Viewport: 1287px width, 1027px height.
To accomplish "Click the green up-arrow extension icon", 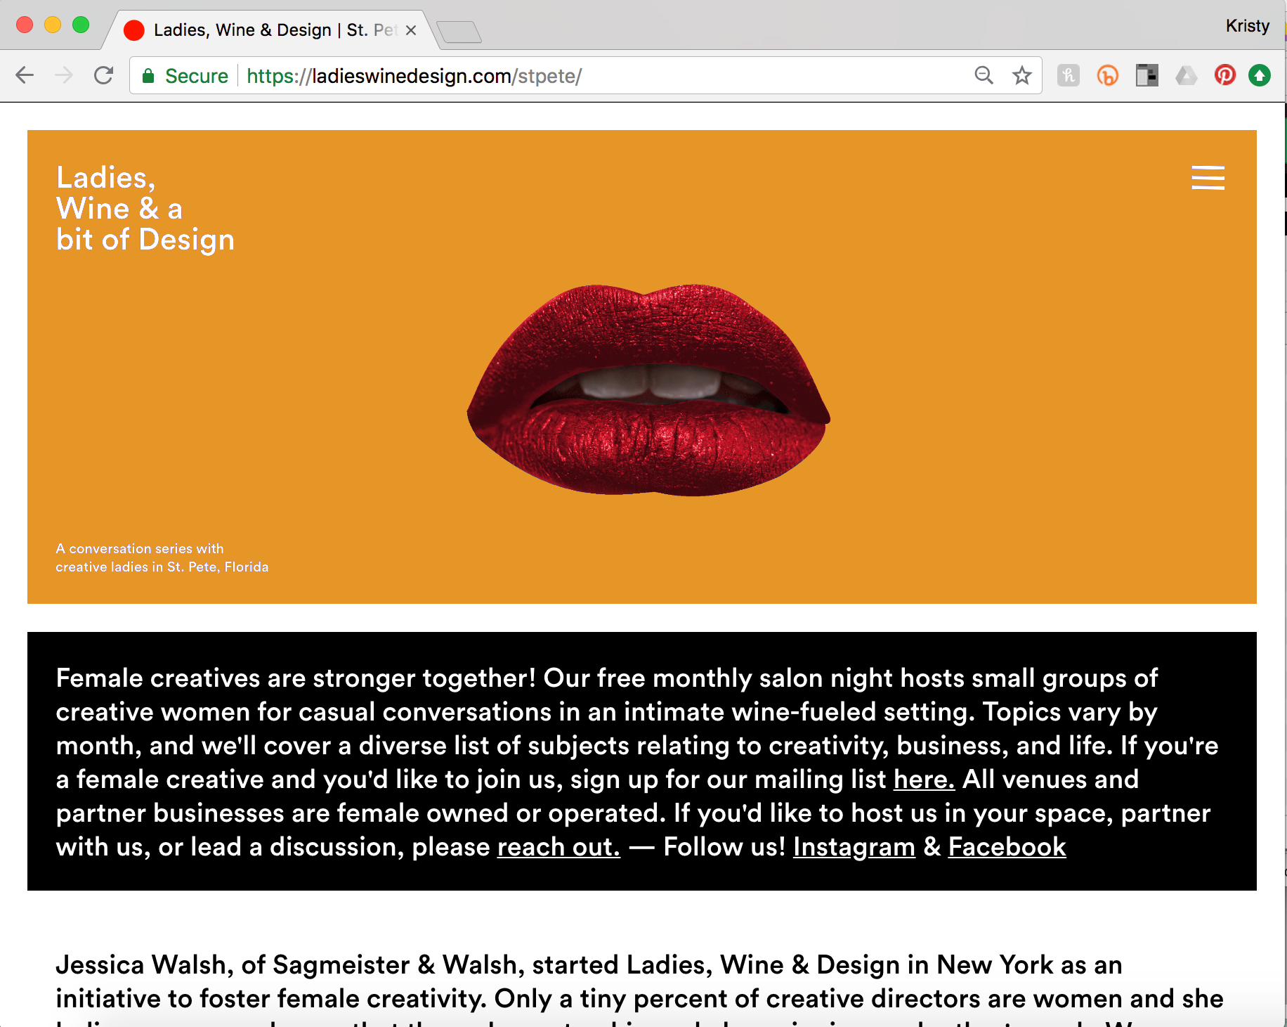I will point(1260,75).
